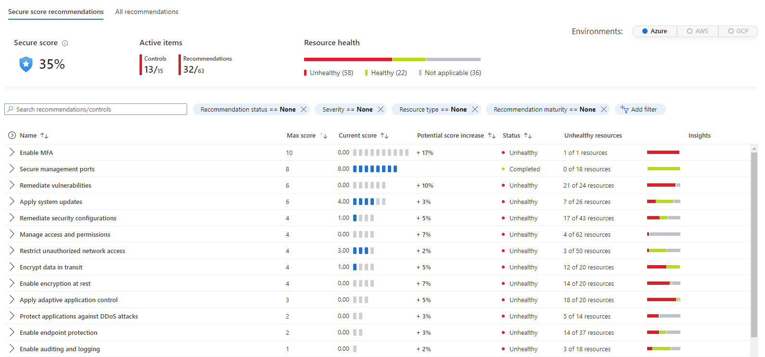The width and height of the screenshot is (765, 357).
Task: Click the Insights column header
Action: 699,136
